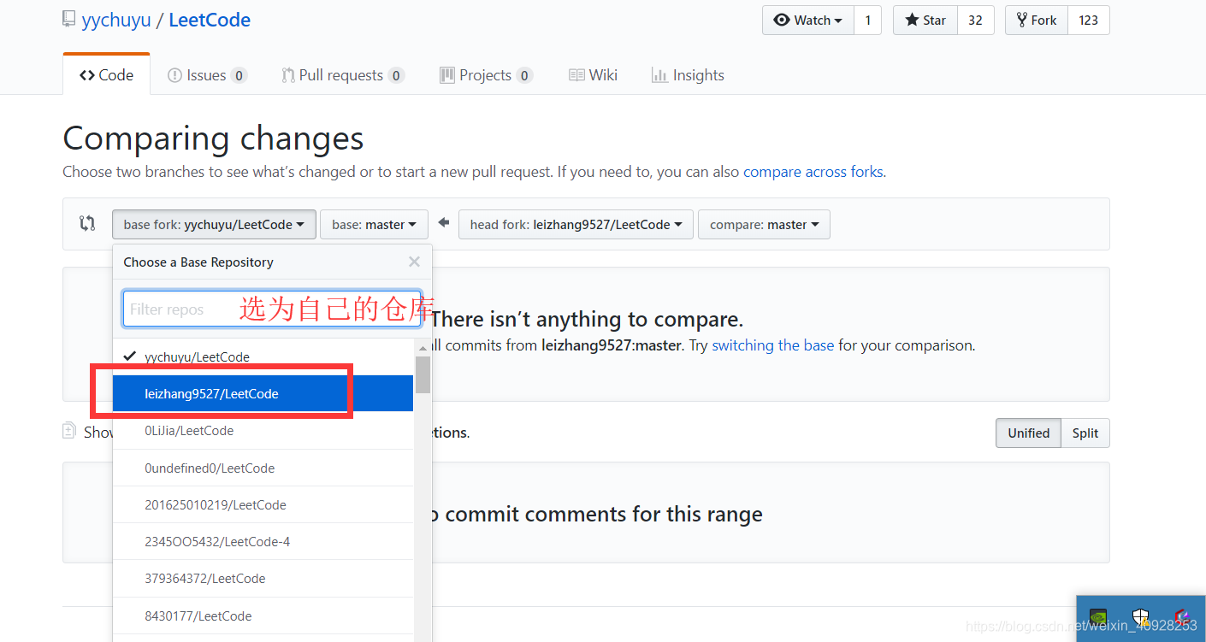Click the Filter repos input field
The image size is (1206, 642).
[x=272, y=309]
